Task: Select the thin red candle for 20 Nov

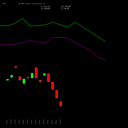Action: point(28,78)
